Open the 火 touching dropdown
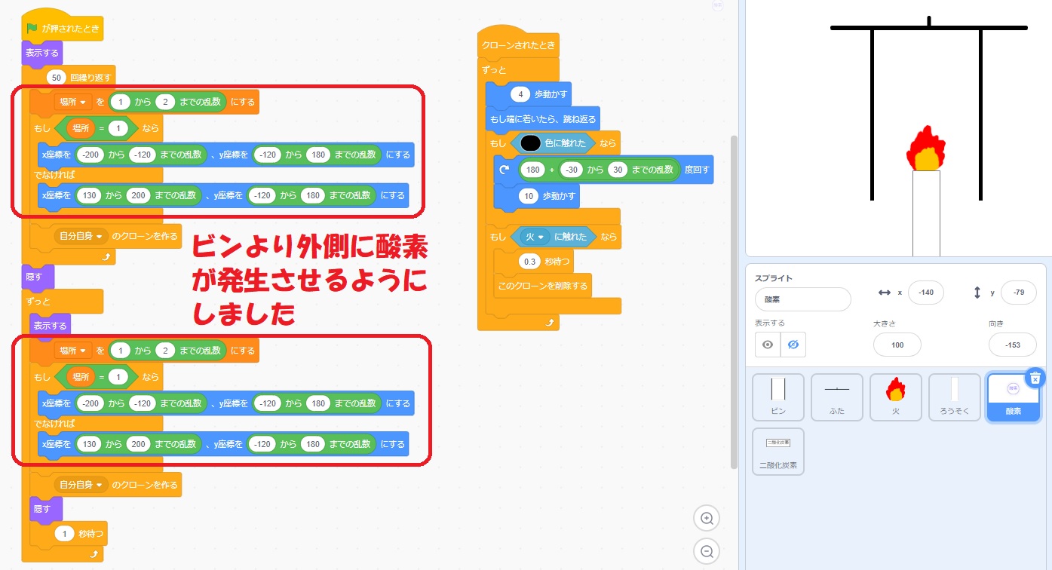Image resolution: width=1052 pixels, height=570 pixels. [534, 237]
